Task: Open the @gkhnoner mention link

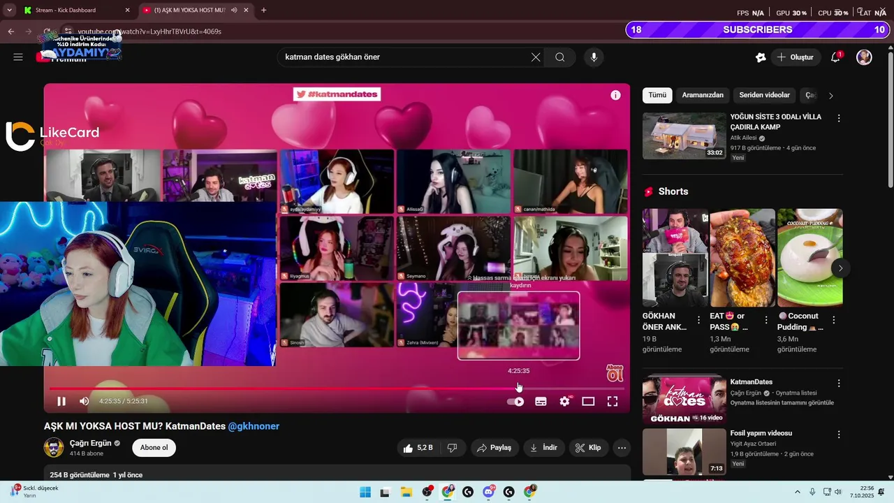Action: 254,426
